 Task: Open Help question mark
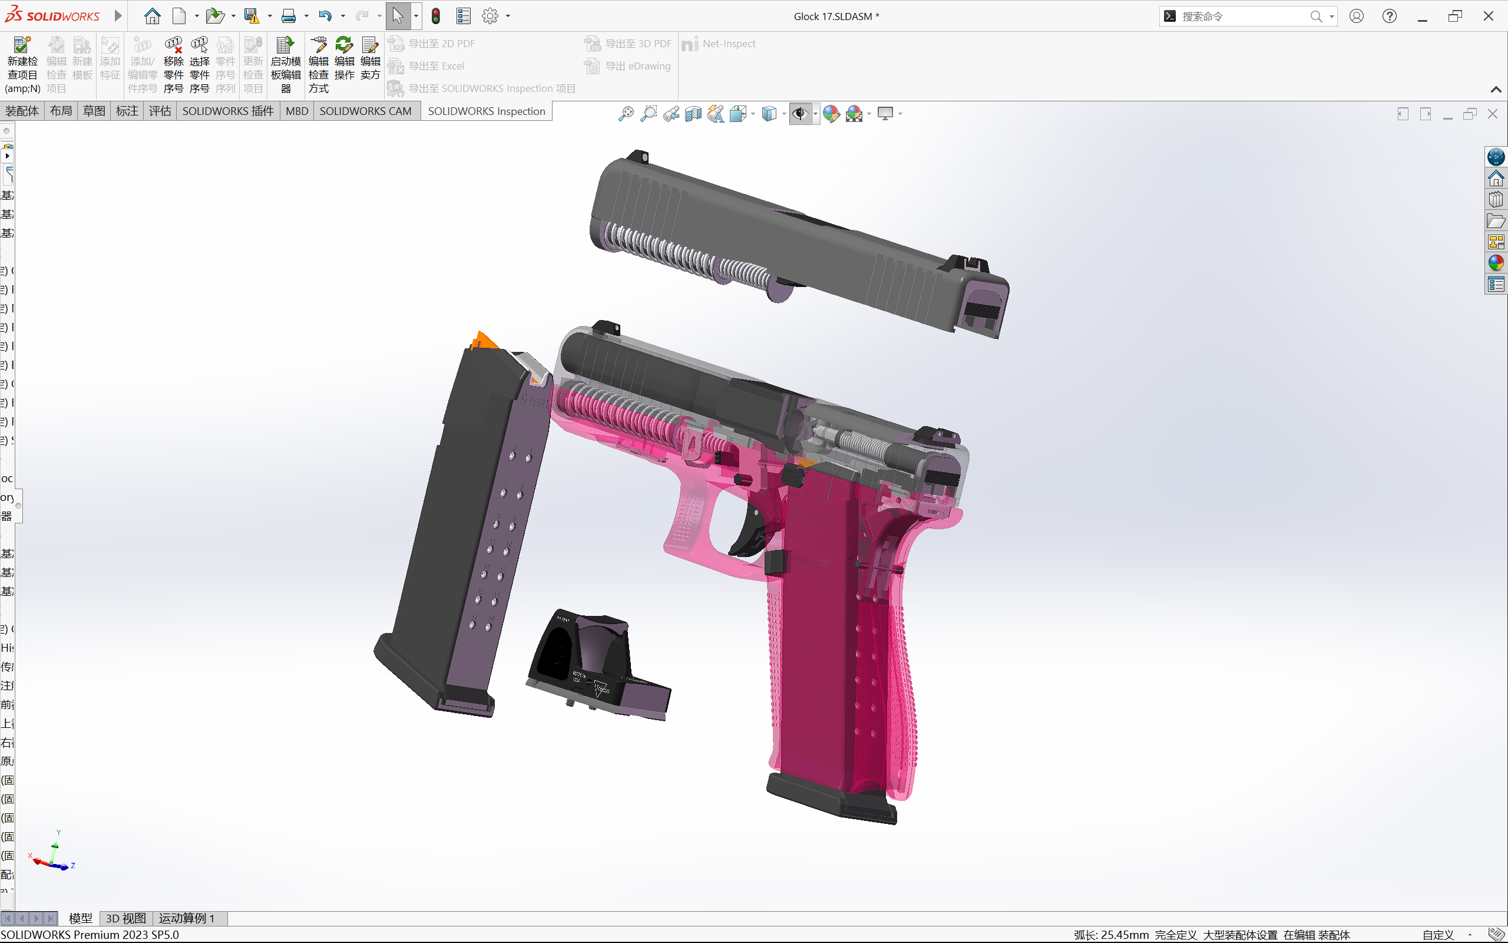[1390, 17]
